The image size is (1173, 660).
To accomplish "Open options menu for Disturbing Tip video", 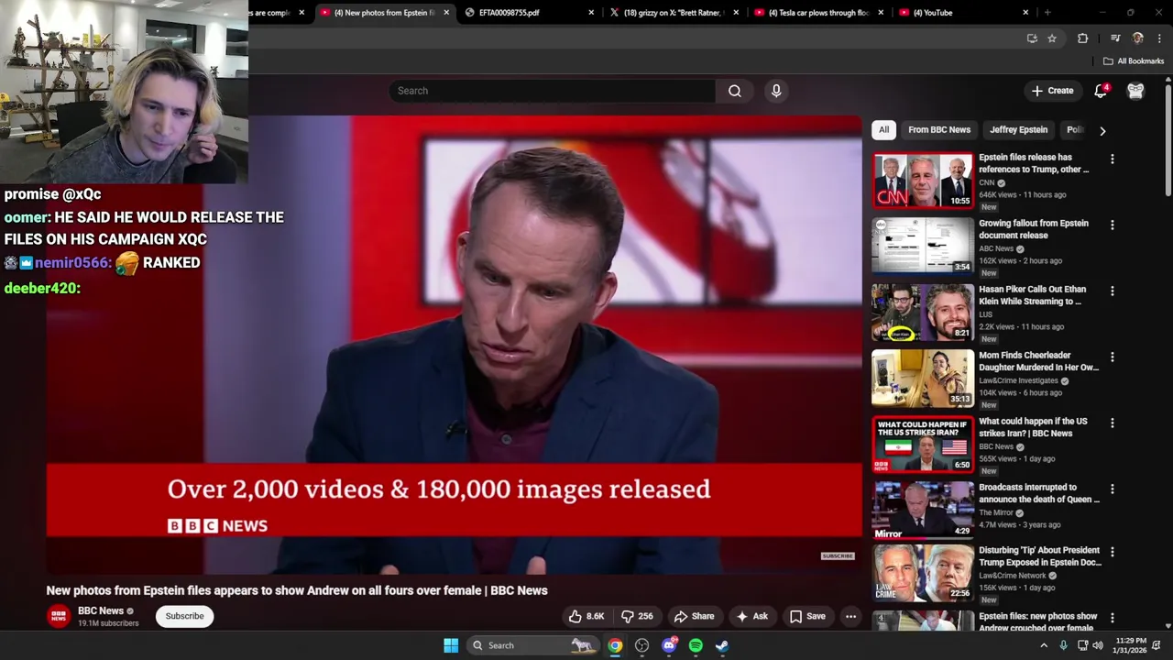I will coord(1113,552).
